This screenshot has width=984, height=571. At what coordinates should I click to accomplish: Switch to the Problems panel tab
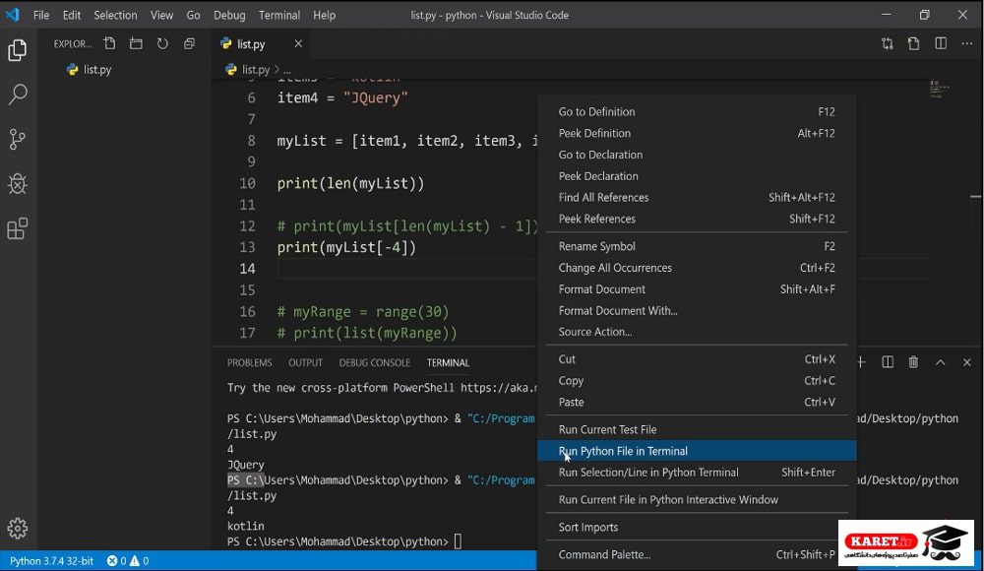(249, 363)
